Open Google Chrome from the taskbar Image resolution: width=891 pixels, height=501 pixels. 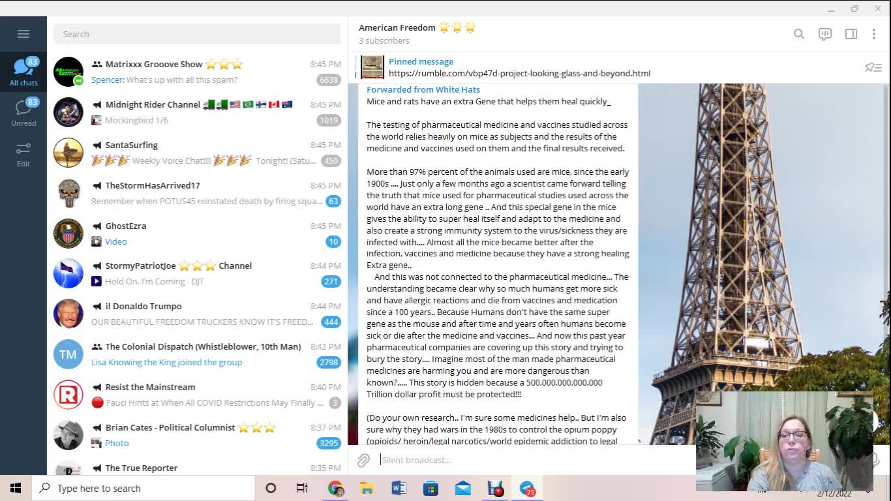335,488
